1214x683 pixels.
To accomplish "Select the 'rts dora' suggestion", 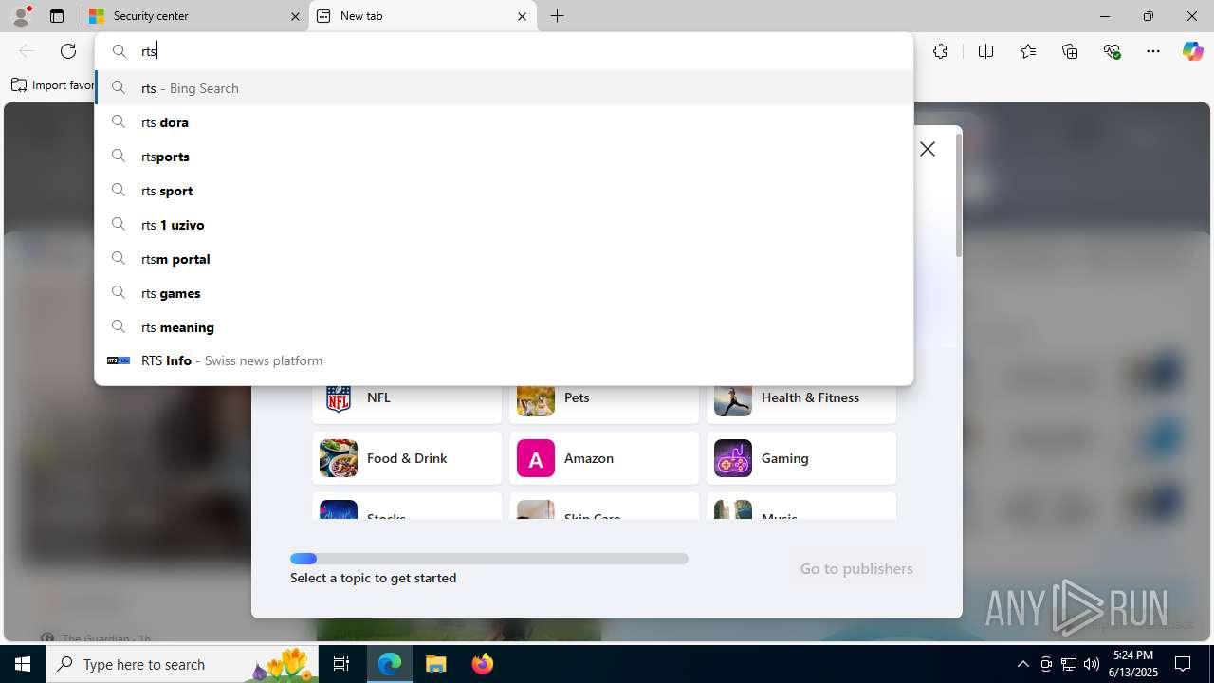I will (504, 122).
